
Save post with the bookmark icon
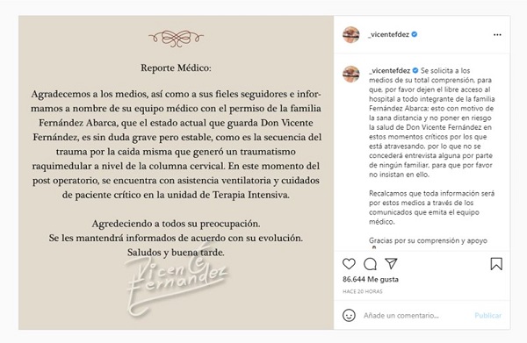(496, 264)
